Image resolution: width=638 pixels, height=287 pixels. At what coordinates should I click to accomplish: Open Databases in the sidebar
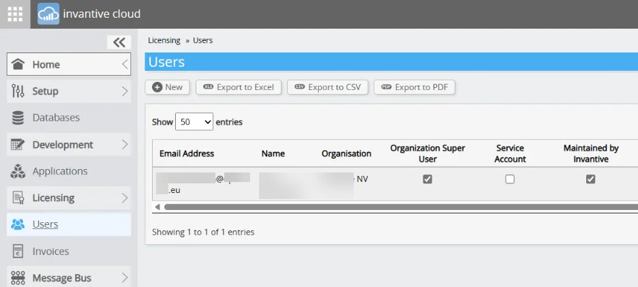coord(69,118)
